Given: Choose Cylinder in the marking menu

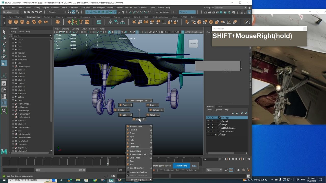Looking at the screenshot, I should pos(121,110).
